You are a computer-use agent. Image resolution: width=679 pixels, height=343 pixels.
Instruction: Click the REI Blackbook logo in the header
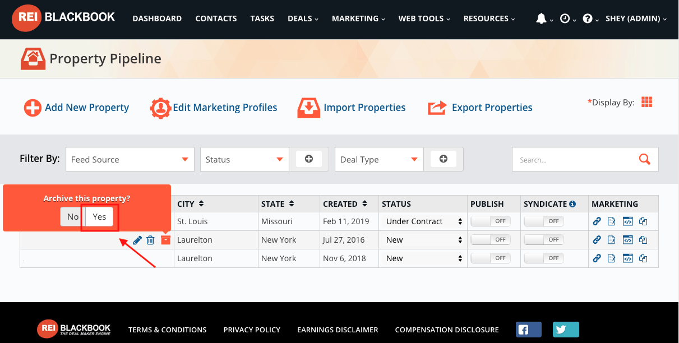pos(63,18)
